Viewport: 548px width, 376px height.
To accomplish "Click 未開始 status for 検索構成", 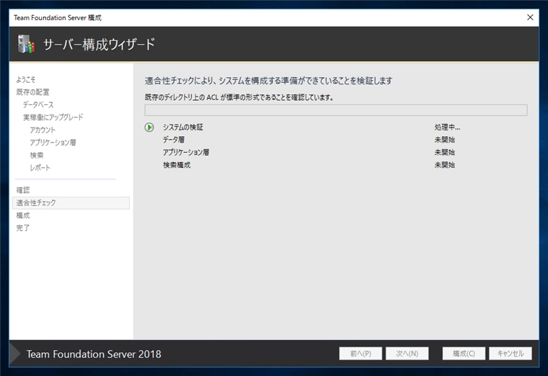I will [445, 165].
